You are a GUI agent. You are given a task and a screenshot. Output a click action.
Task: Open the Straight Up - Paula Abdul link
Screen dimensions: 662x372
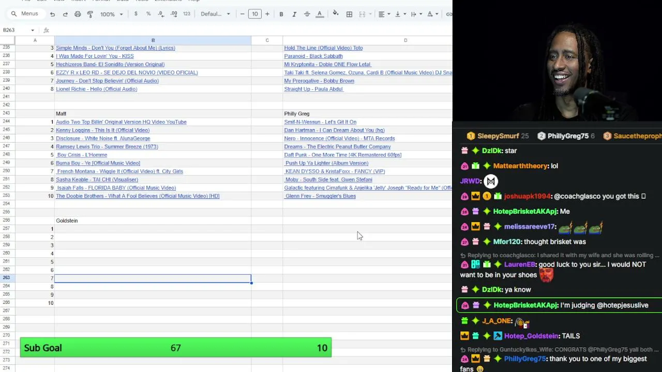[x=313, y=89]
